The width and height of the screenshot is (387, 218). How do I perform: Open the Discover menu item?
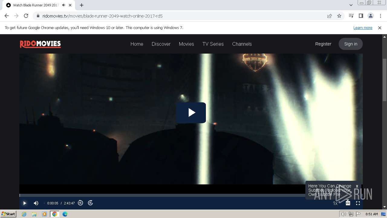click(x=161, y=44)
